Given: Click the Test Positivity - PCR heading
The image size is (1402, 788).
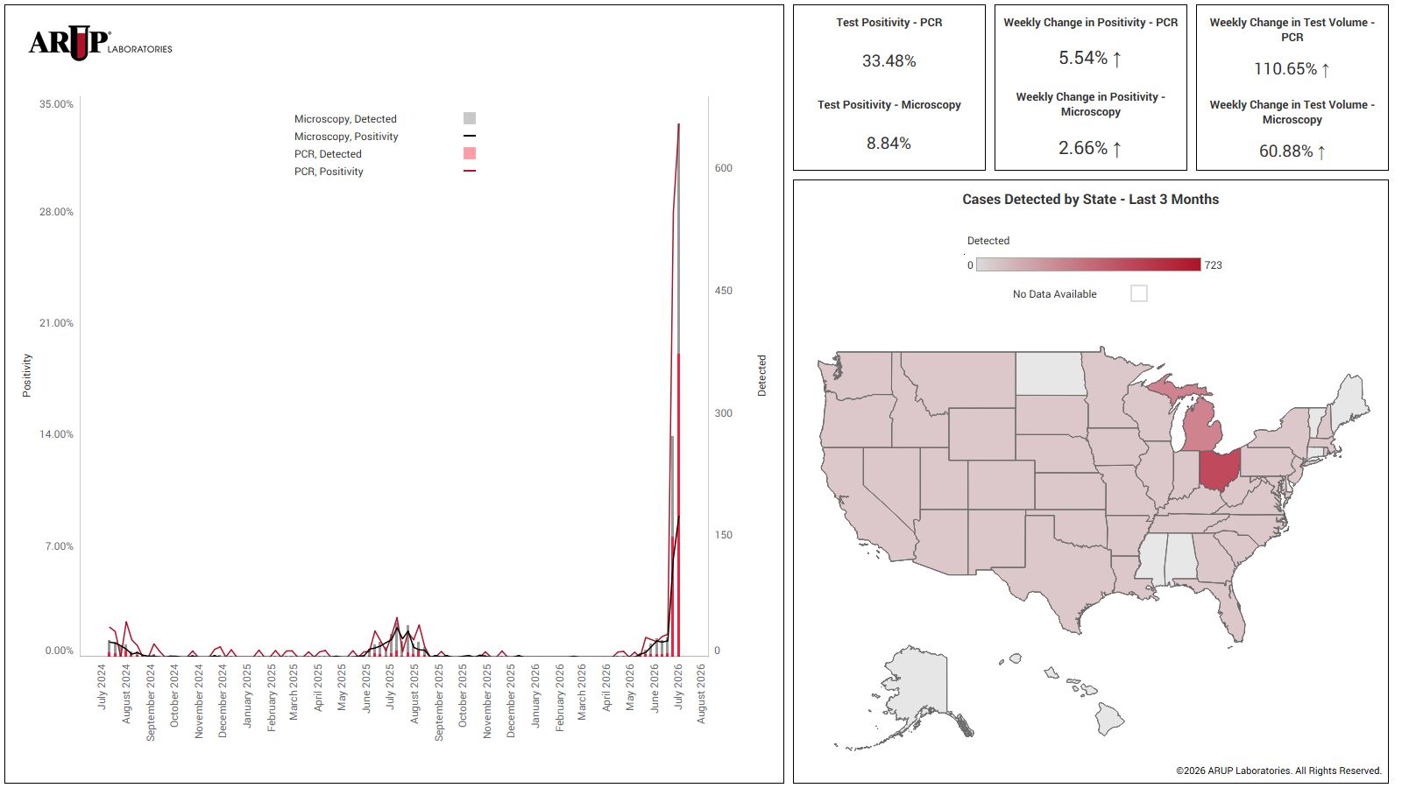Looking at the screenshot, I should coord(889,23).
